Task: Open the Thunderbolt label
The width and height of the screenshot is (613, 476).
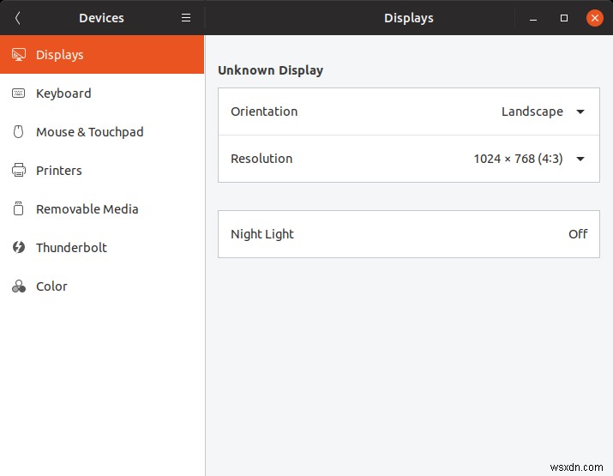Action: tap(71, 248)
